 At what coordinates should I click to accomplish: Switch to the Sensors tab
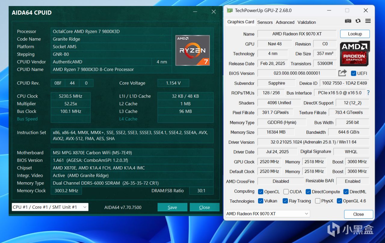click(265, 22)
